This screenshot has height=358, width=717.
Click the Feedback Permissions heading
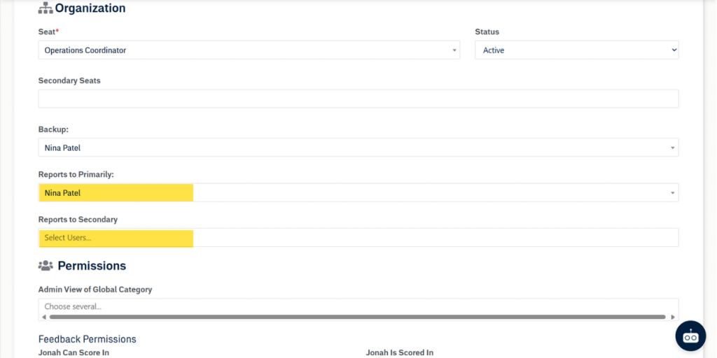click(x=87, y=339)
